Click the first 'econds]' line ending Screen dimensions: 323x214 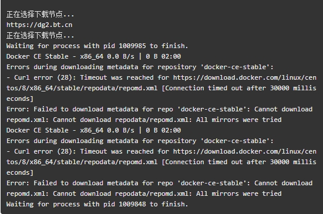point(20,98)
